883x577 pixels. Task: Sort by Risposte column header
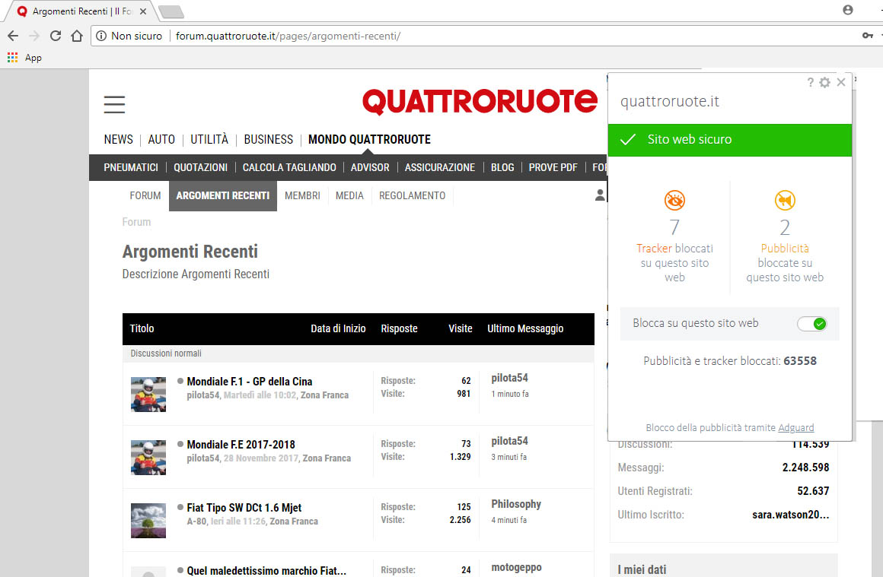tap(399, 328)
